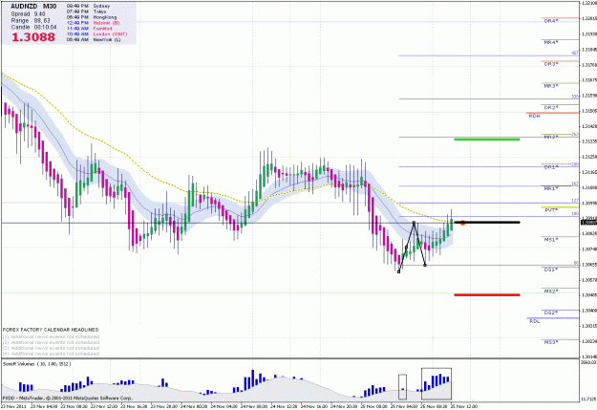
Task: Click the MS3* pivot label
Action: [551, 342]
